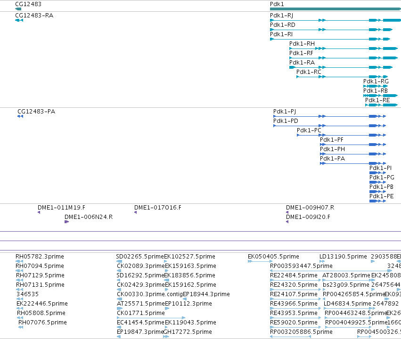Viewport: 401px width, 339px height.
Task: Select the Pdk1-RC transcript
Action: pos(342,77)
